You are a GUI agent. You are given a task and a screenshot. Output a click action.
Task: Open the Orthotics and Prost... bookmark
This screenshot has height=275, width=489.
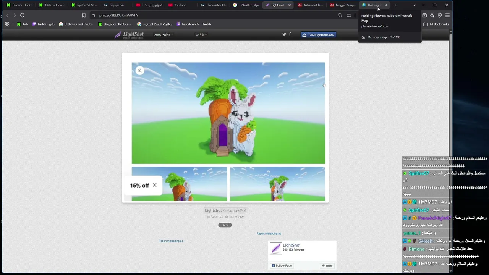click(76, 24)
